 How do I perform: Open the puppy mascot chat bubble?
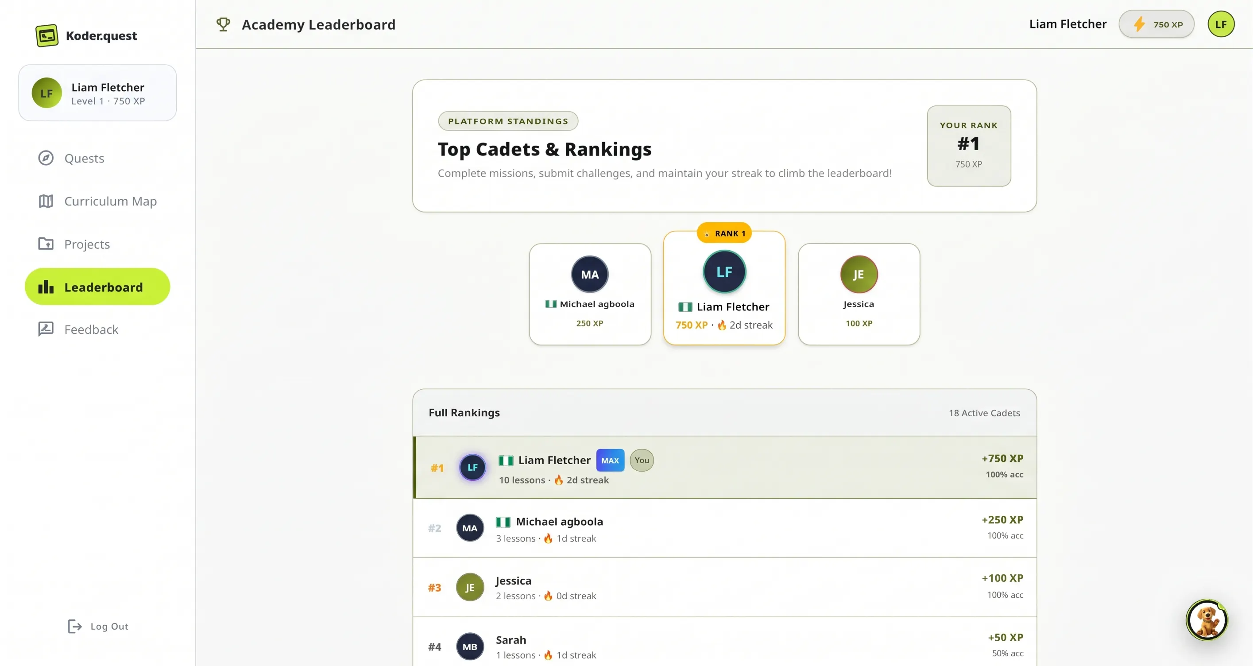tap(1207, 620)
